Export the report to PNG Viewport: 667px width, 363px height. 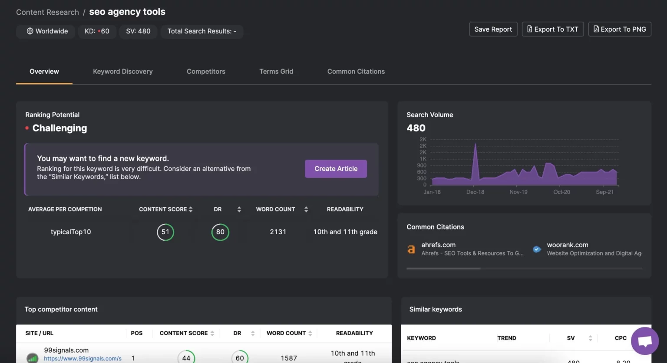point(619,29)
